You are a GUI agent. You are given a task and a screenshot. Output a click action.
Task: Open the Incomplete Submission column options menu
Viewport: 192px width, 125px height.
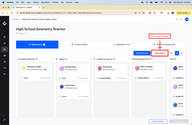52,59
